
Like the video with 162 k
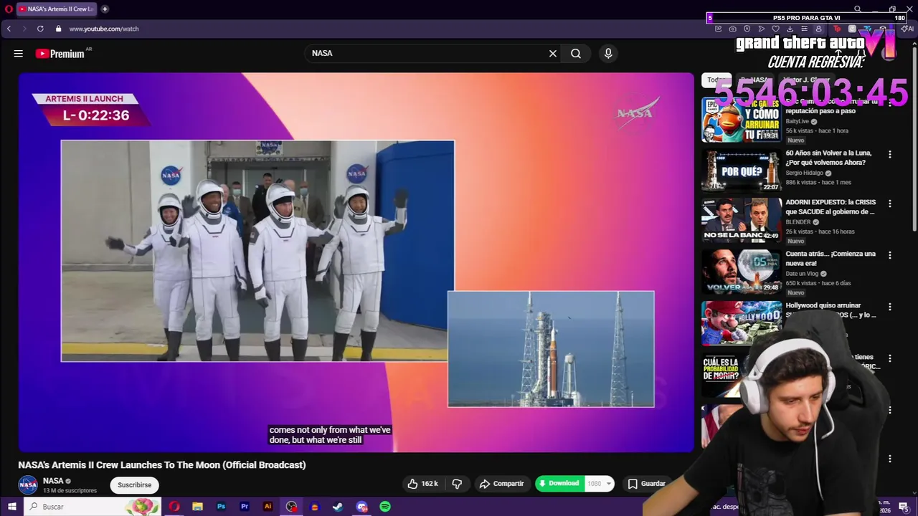click(x=423, y=484)
